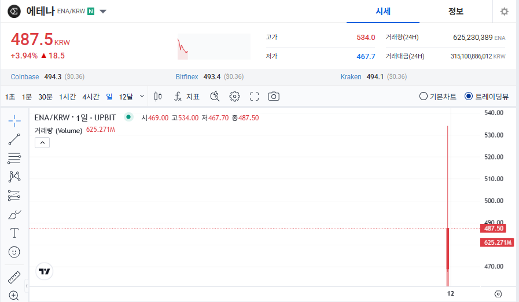Open the fx indicators menu

pyautogui.click(x=178, y=97)
